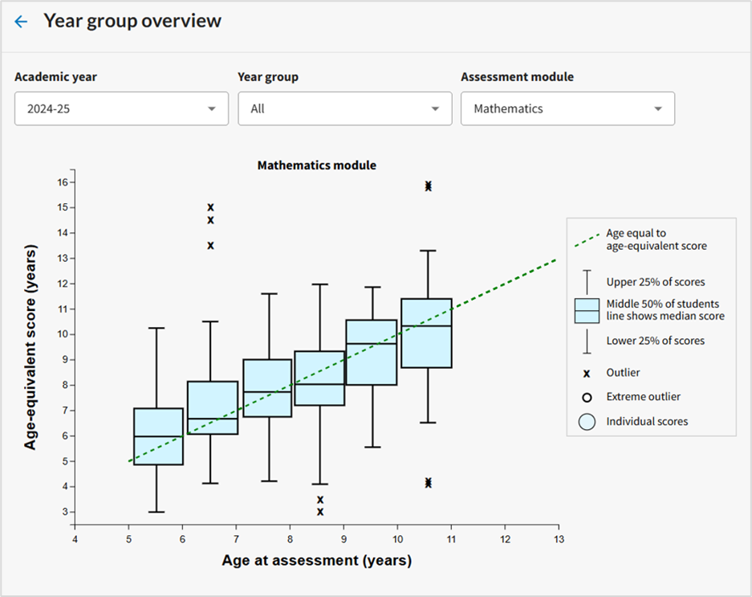Viewport: 752px width, 597px height.
Task: Click the Mathematics module chart title
Action: point(316,166)
